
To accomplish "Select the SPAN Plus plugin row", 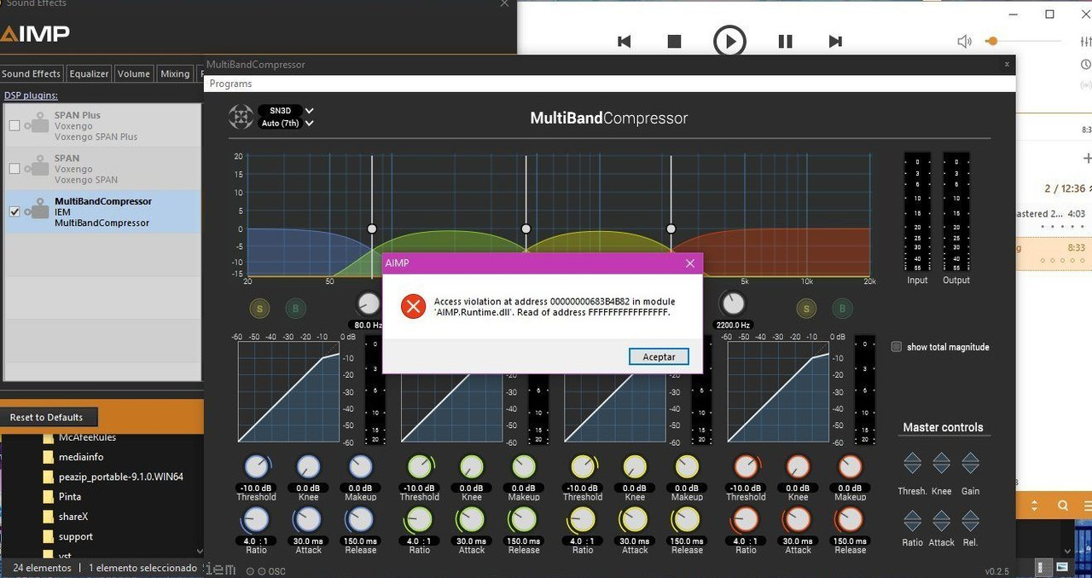I will pyautogui.click(x=102, y=125).
